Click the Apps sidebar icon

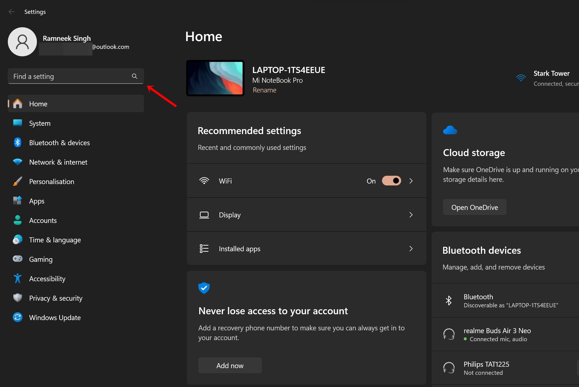18,200
